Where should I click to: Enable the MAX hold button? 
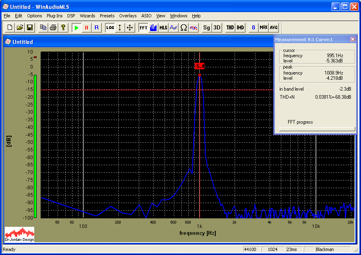point(264,27)
